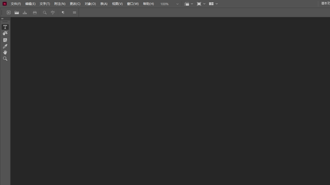Click the Save icon in the command bar
The image size is (330, 185).
coord(25,13)
